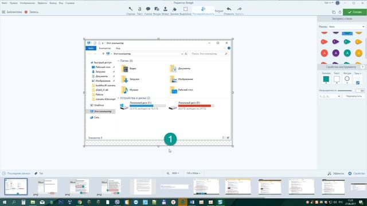367x206 pixels.
Task: Choose the purple pointer quick style
Action: coord(335,42)
